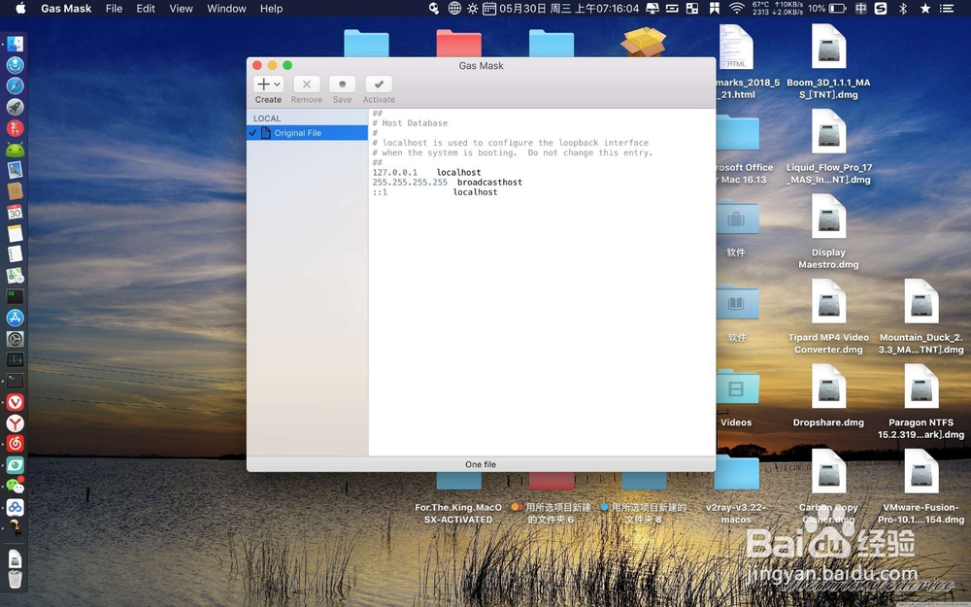Open the green Android icon in Dock

tap(15, 150)
